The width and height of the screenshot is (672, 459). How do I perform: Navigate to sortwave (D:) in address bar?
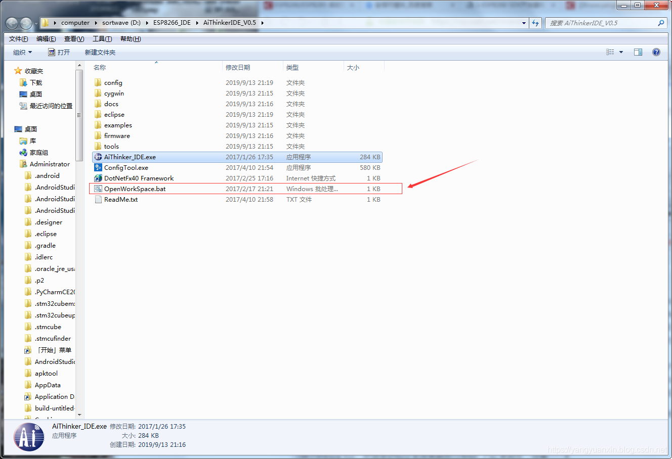[x=121, y=23]
